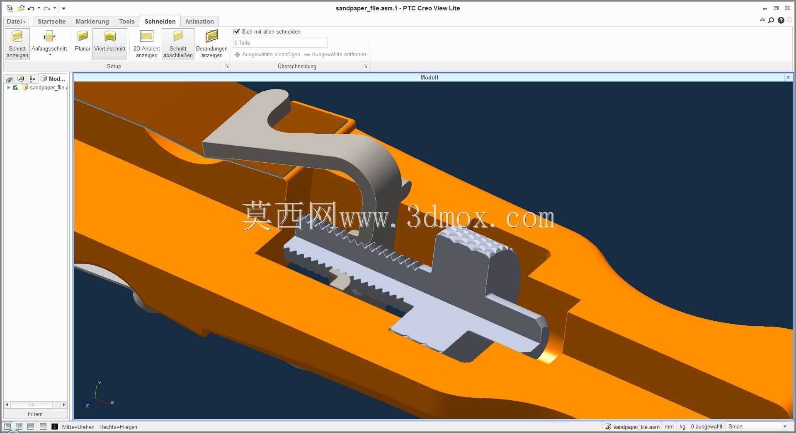Click the XYZ axis triad in the viewport
The width and height of the screenshot is (796, 433).
[99, 394]
